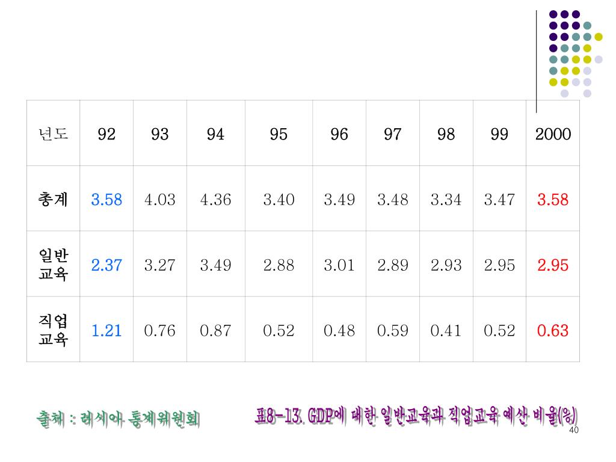Click the blue 1.21 value

pyautogui.click(x=106, y=331)
